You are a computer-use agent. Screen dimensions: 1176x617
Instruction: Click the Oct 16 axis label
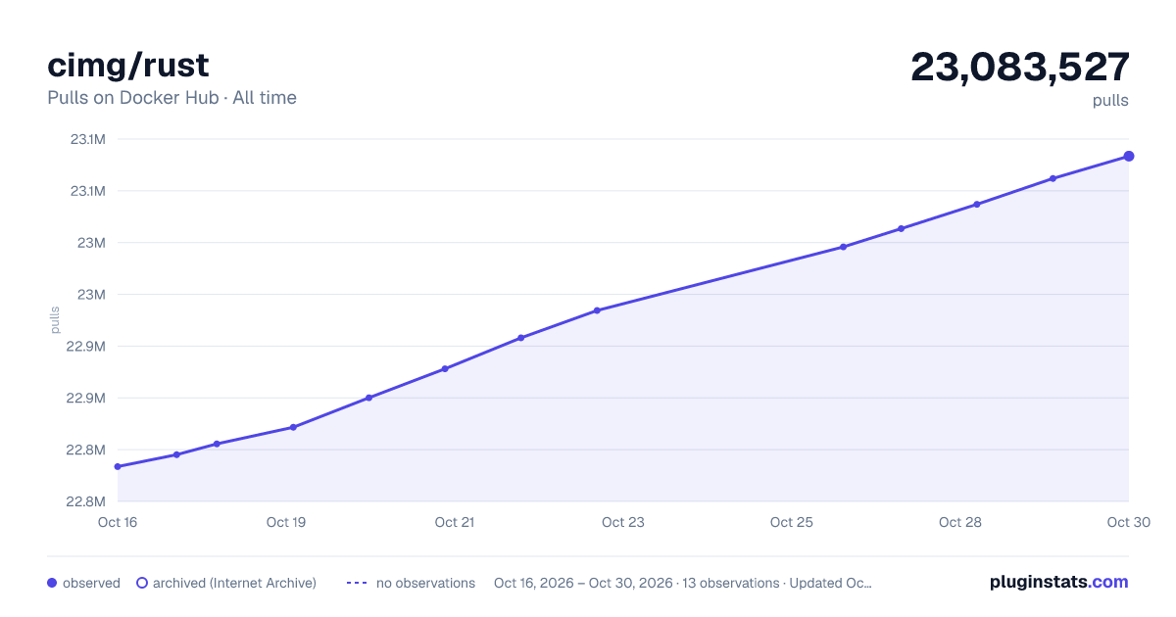click(118, 522)
